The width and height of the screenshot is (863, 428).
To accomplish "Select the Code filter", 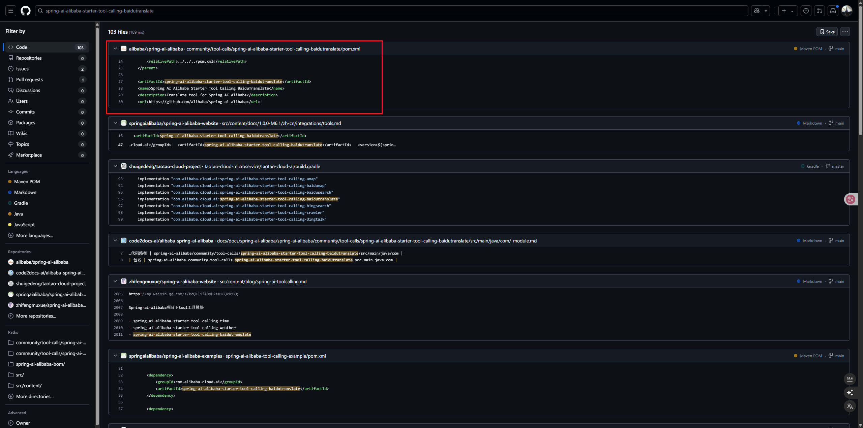I will tap(47, 47).
